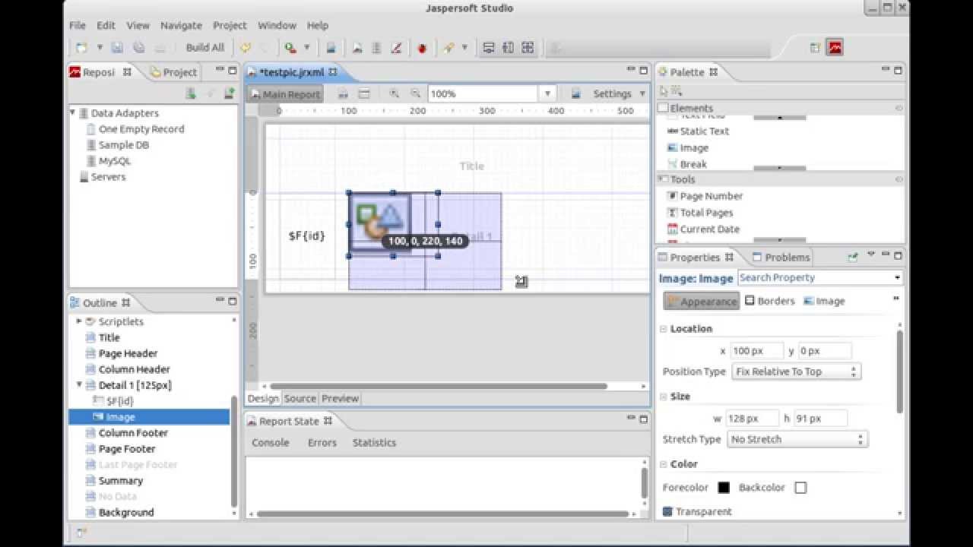Viewport: 973px width, 547px height.
Task: Click the Build All button
Action: [205, 47]
